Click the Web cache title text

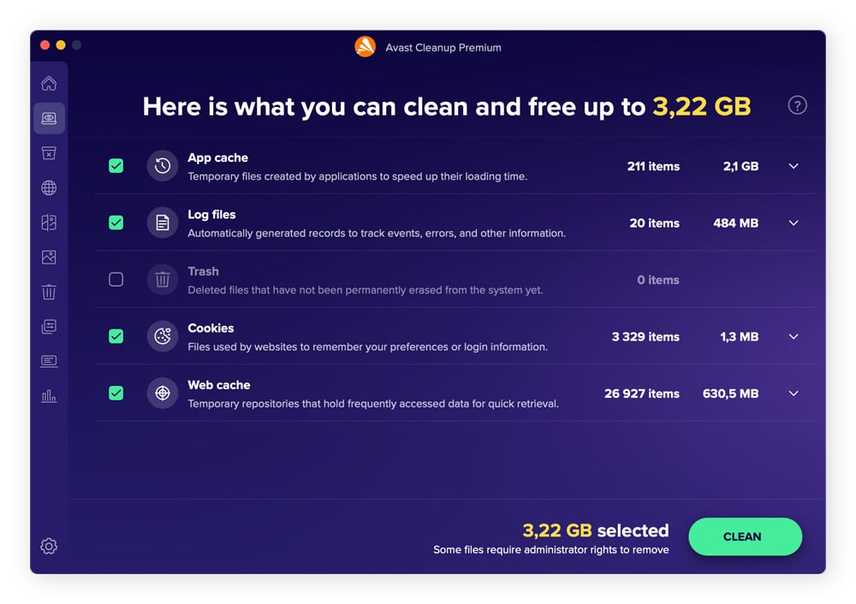(x=219, y=385)
